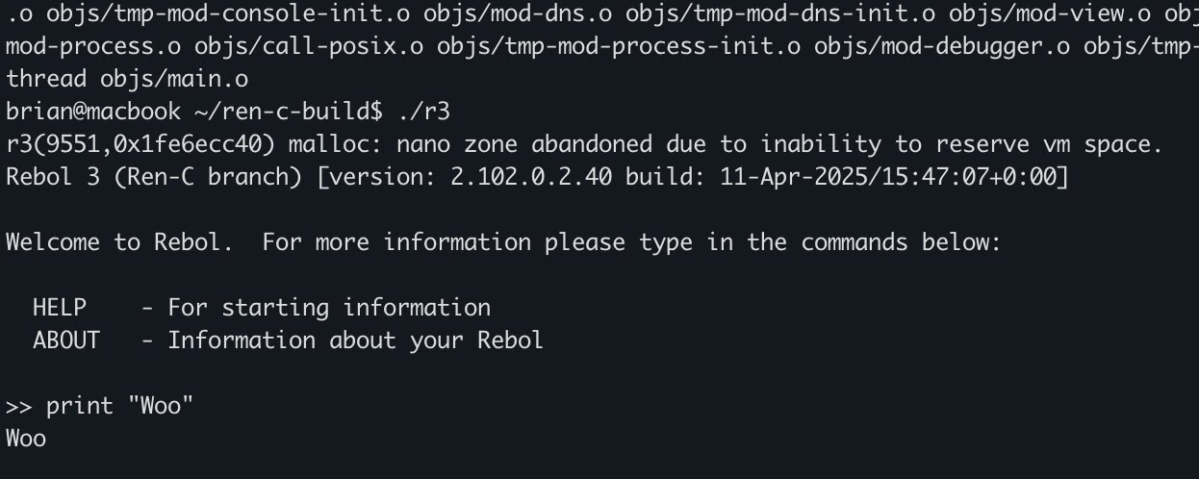Click the quoted "Woo" string in print command
Image resolution: width=1199 pixels, height=479 pixels.
[161, 406]
